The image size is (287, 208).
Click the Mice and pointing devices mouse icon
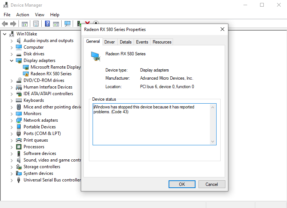[19, 107]
